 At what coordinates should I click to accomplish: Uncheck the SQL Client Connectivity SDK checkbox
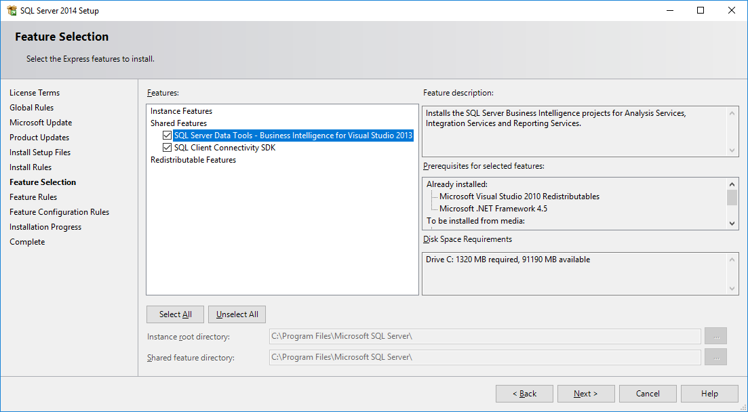click(167, 148)
